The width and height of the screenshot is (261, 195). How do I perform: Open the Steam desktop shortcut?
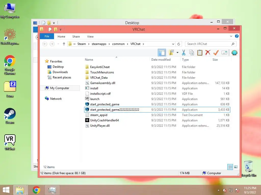tap(10, 116)
